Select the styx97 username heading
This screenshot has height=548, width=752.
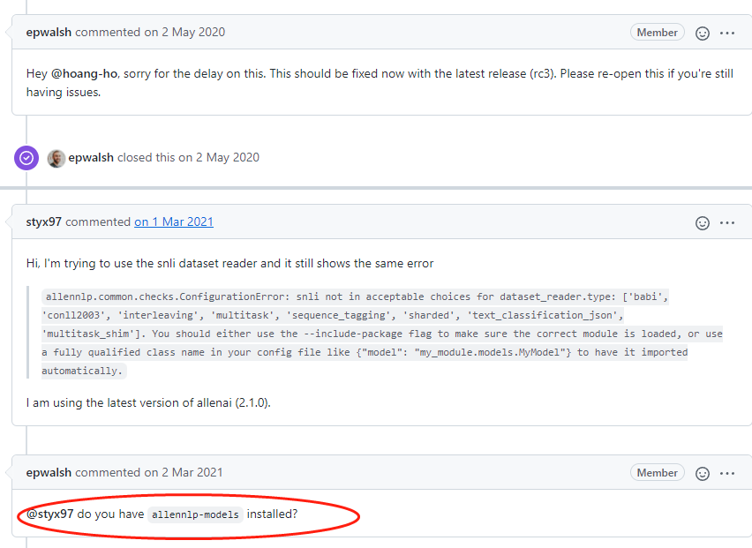[x=44, y=222]
